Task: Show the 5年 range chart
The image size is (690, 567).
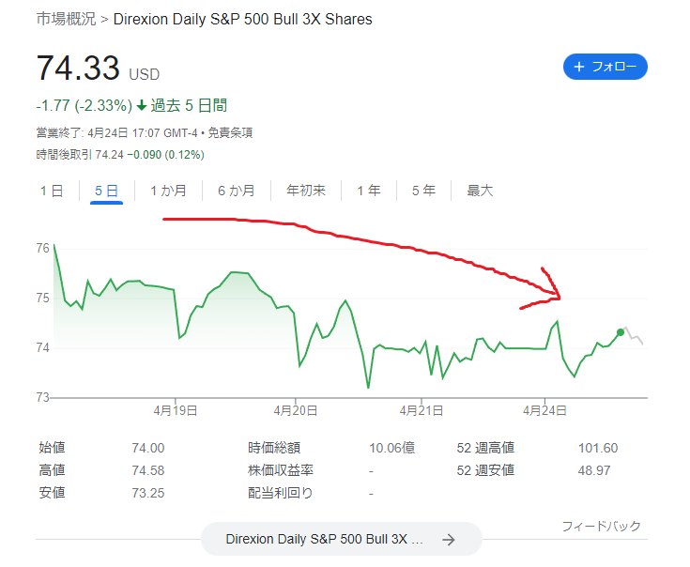Action: 423,191
